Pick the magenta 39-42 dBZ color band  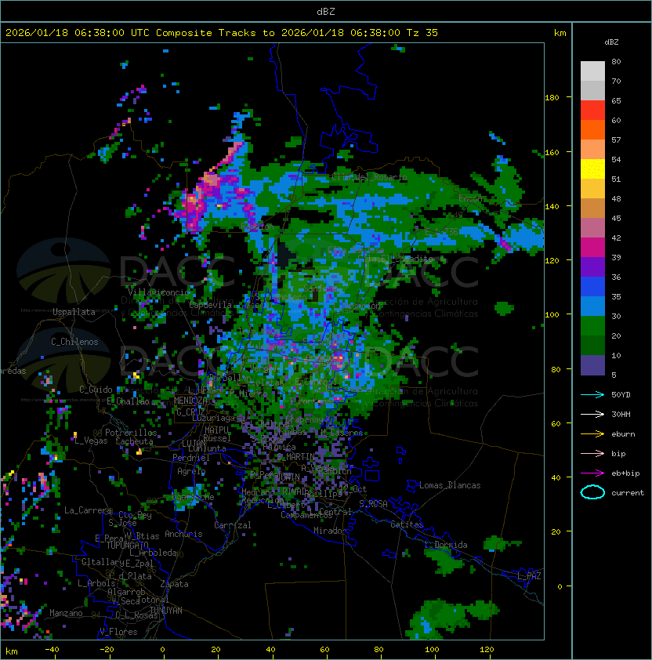(592, 247)
